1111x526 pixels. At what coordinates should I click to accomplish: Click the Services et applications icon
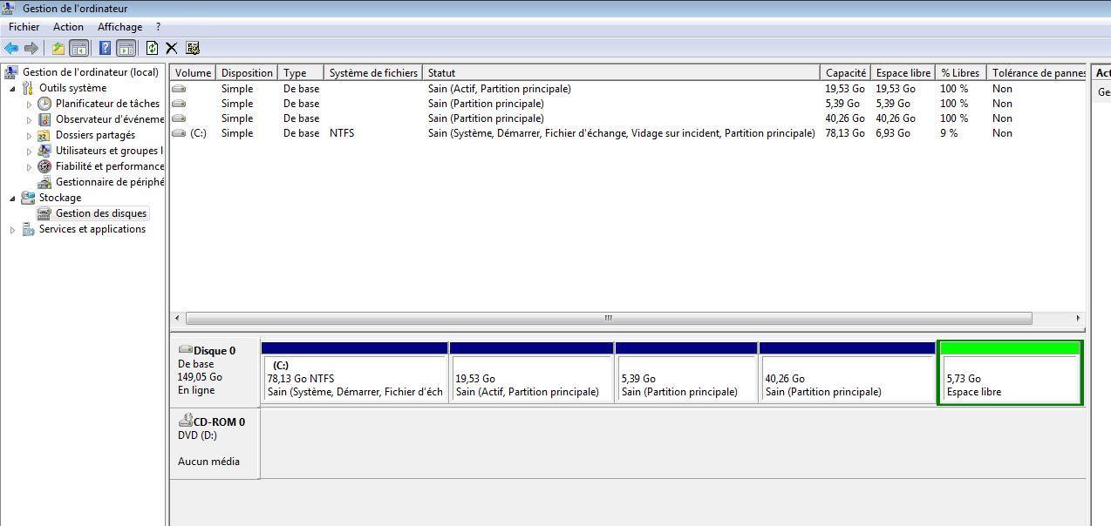point(28,229)
